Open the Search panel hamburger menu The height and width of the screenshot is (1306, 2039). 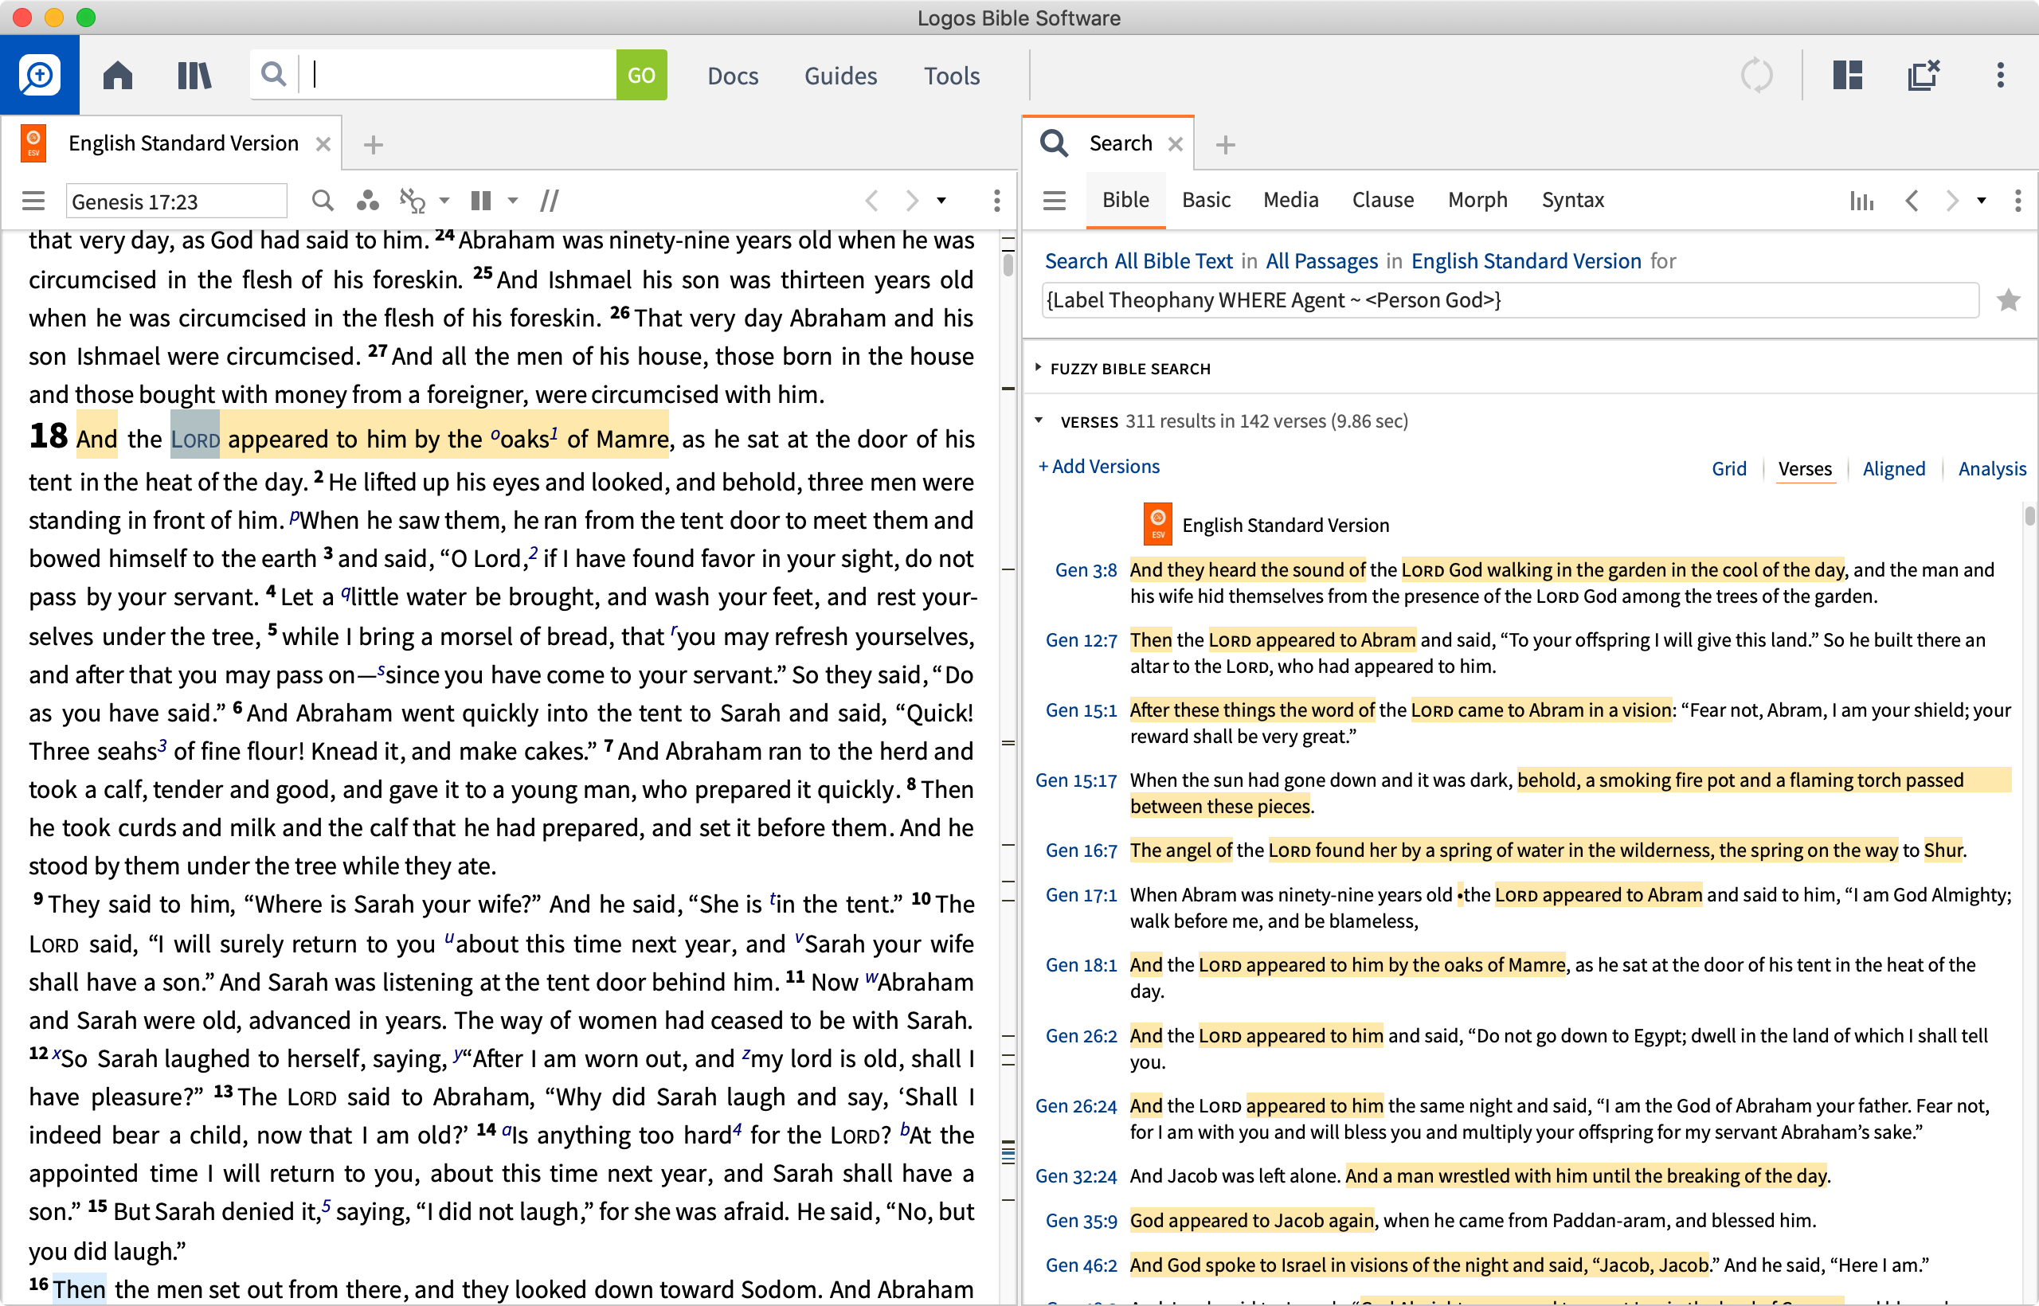point(1055,201)
